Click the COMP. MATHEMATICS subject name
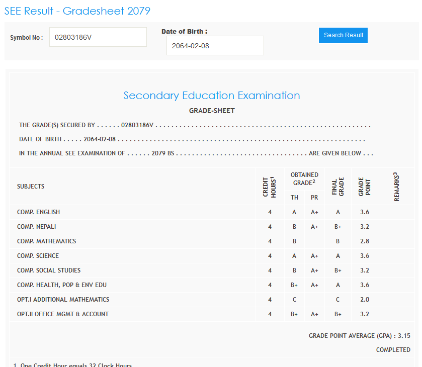The height and width of the screenshot is (367, 422). (46, 241)
